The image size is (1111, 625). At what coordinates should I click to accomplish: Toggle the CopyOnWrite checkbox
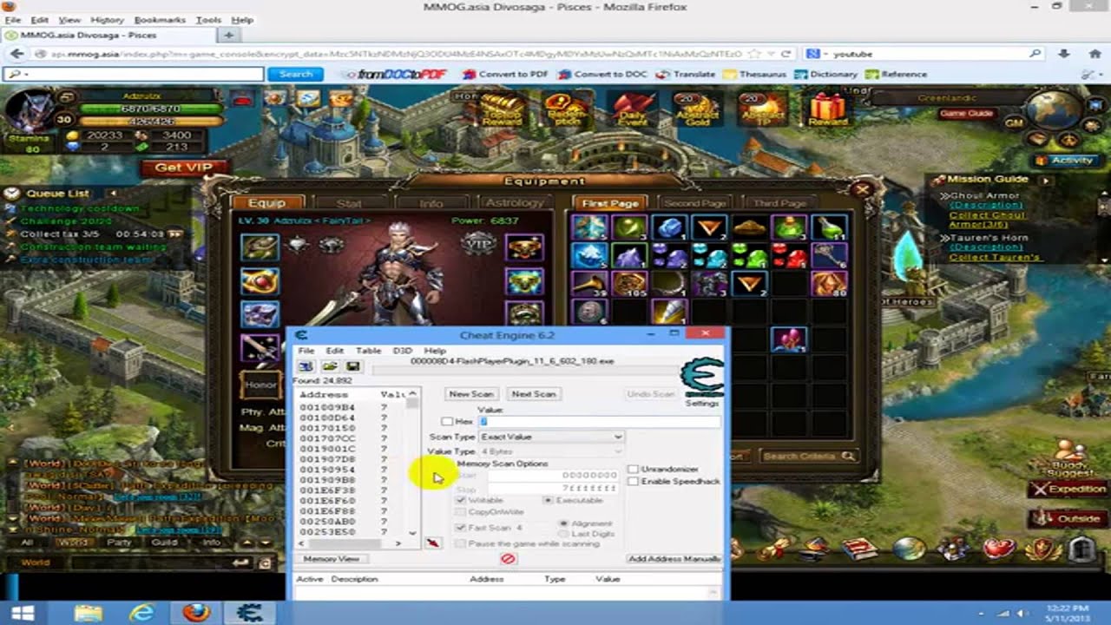tap(461, 512)
